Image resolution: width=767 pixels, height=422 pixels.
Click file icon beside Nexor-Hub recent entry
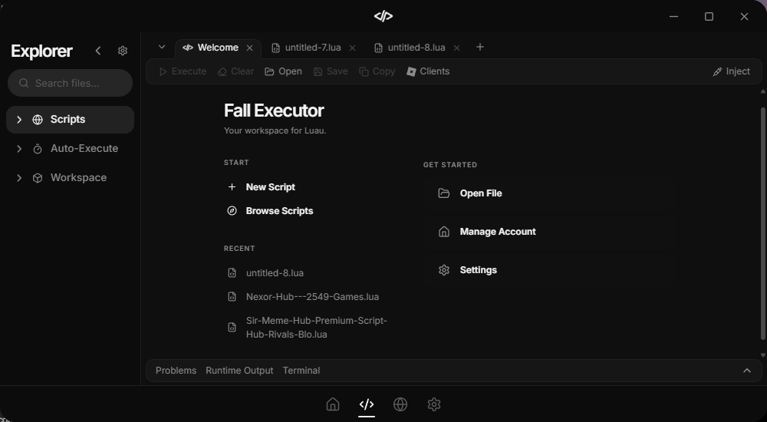pos(232,297)
